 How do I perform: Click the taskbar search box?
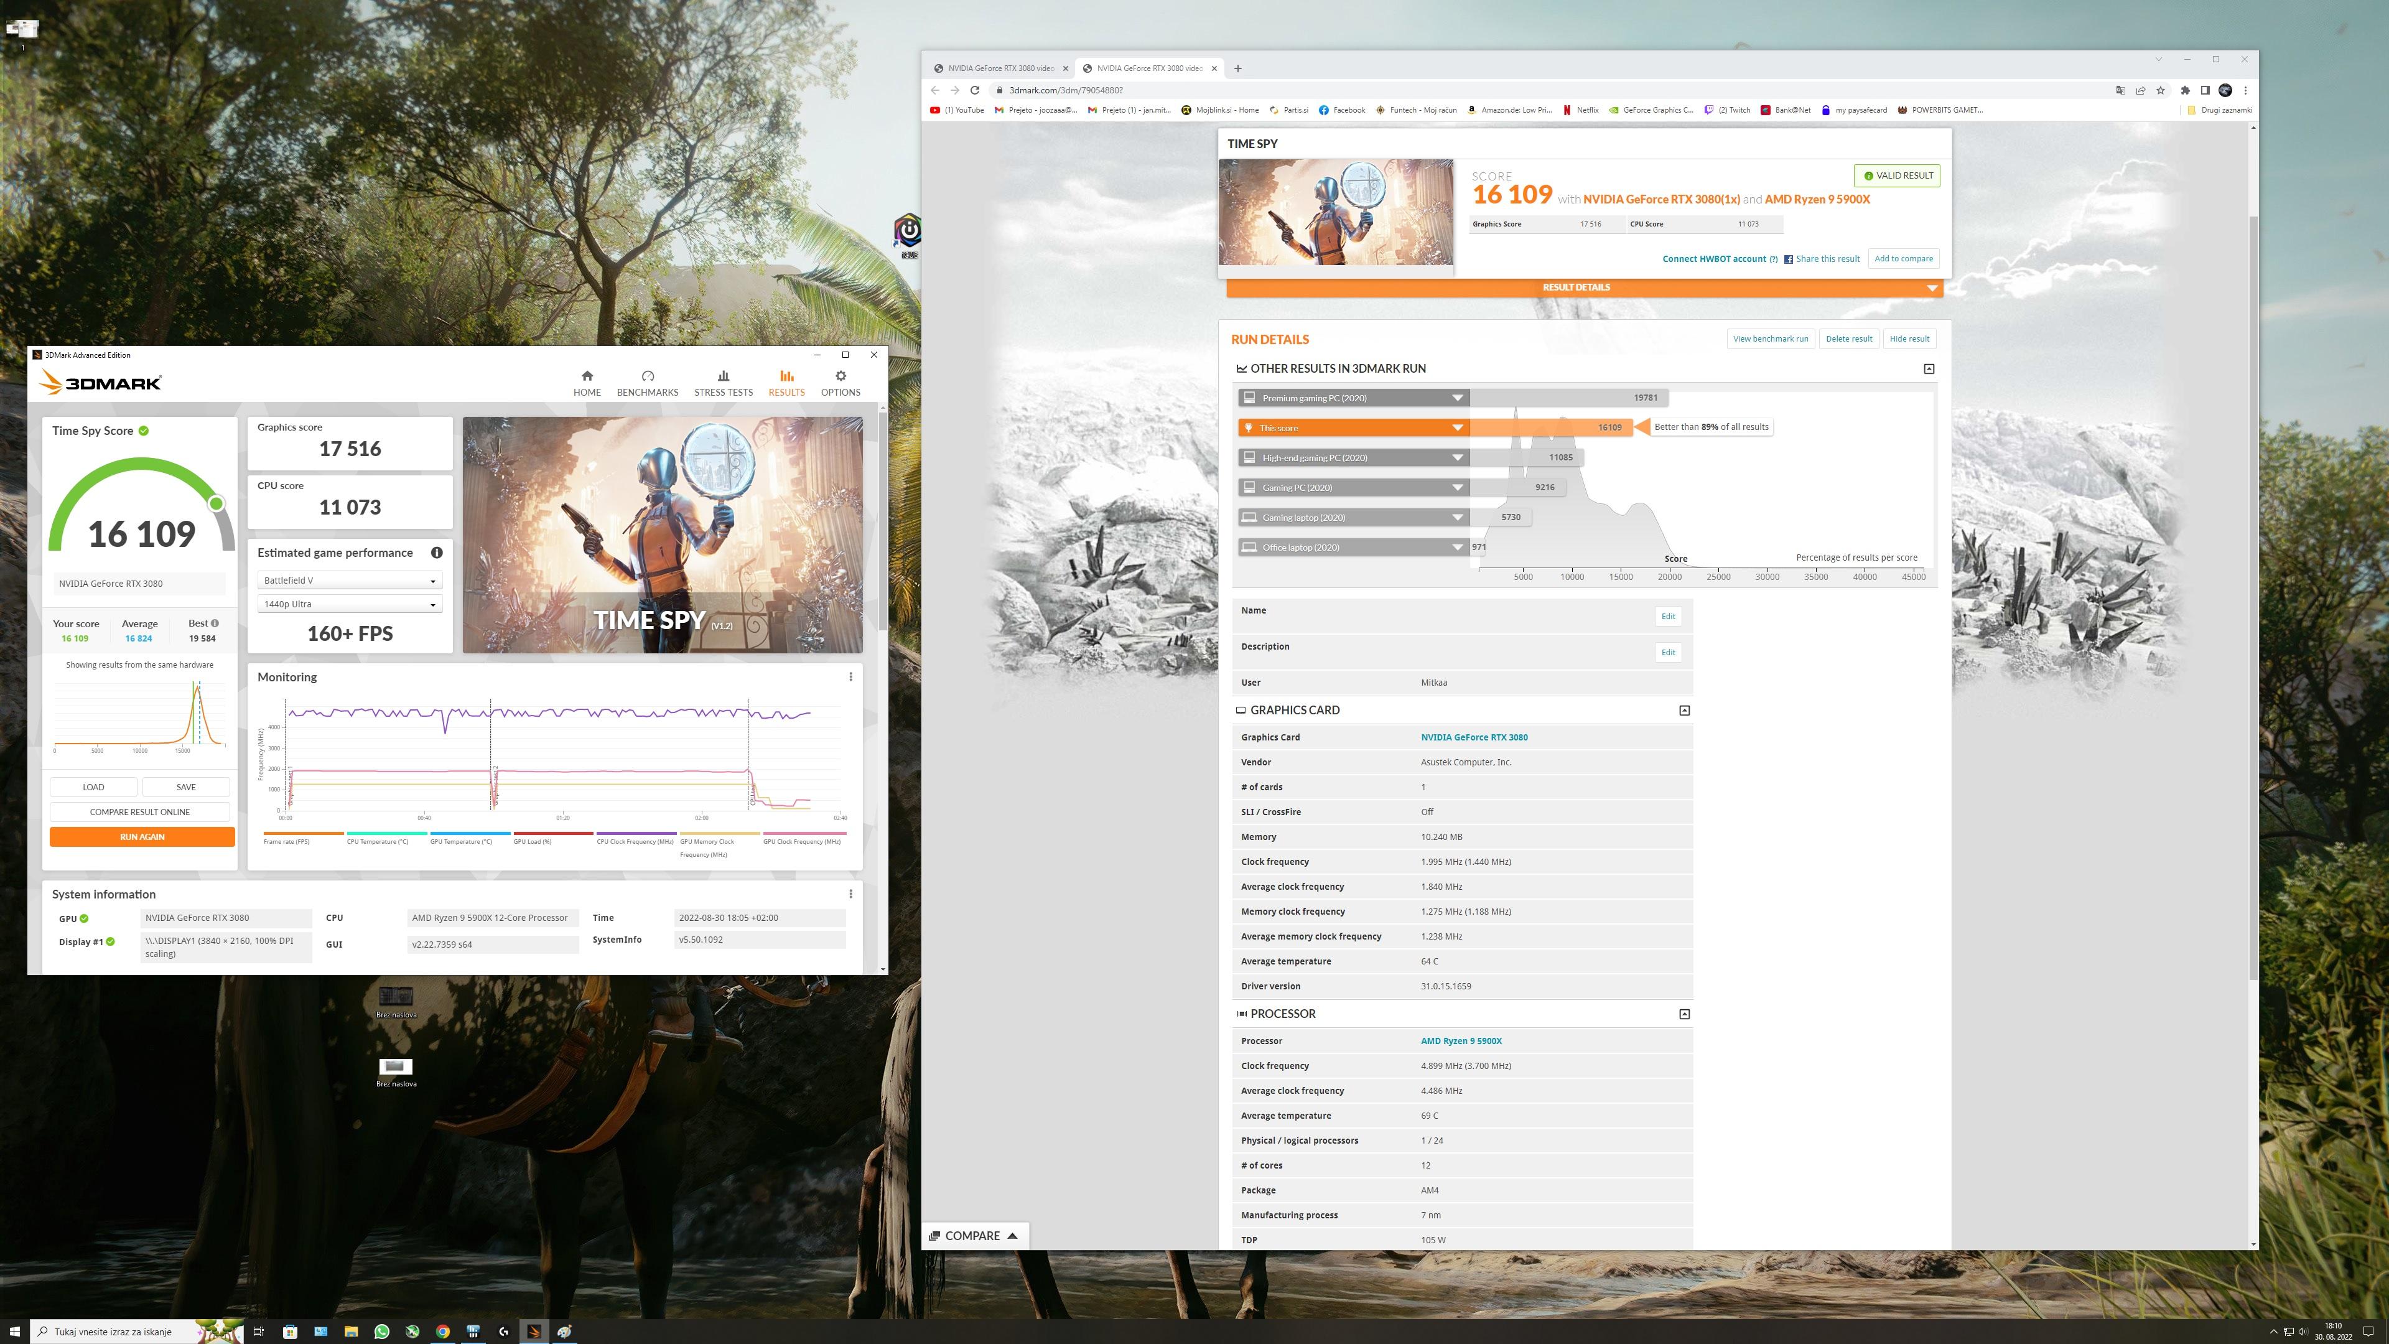coord(137,1331)
